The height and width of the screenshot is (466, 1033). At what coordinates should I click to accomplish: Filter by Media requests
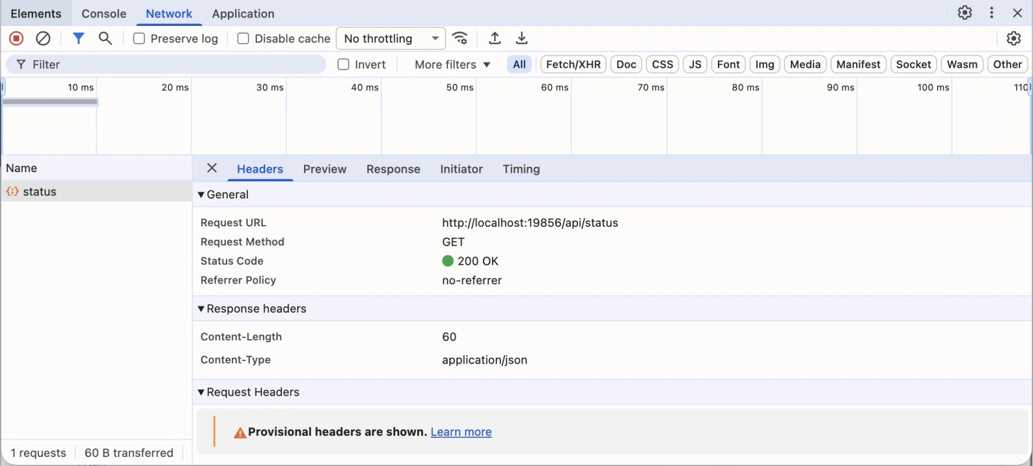(x=805, y=64)
